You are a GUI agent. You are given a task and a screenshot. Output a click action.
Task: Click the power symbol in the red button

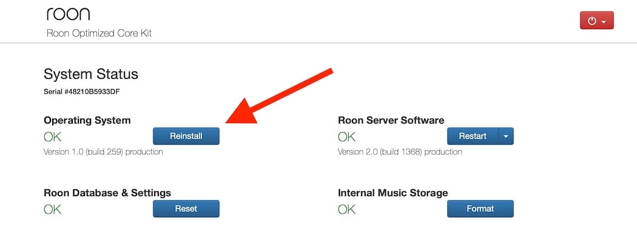click(592, 21)
